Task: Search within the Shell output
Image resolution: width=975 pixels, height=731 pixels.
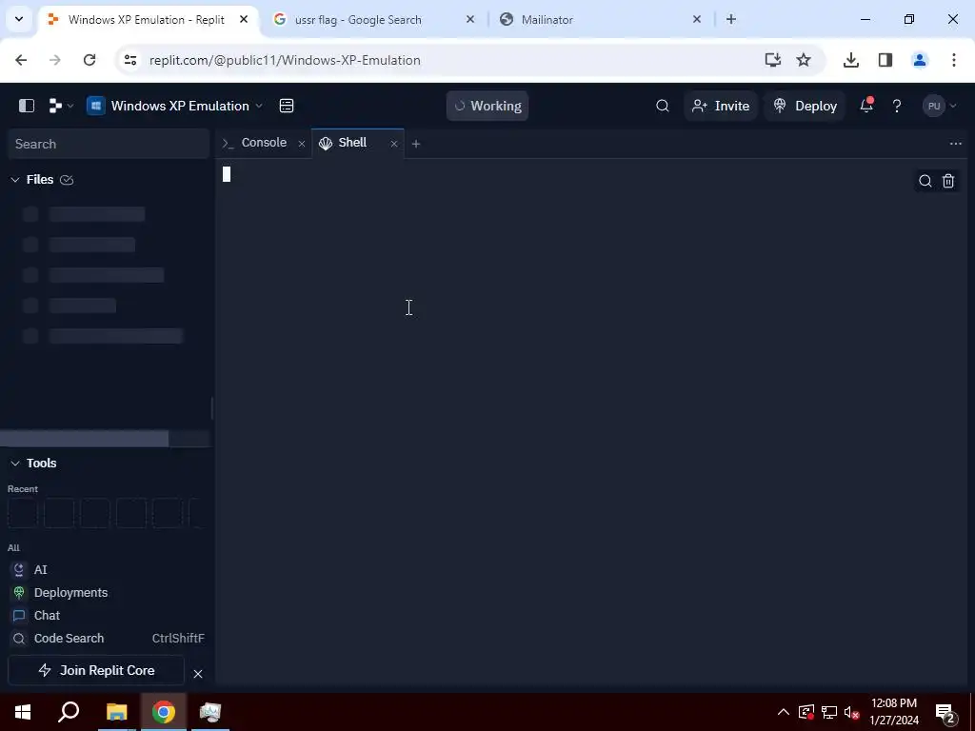Action: click(925, 181)
